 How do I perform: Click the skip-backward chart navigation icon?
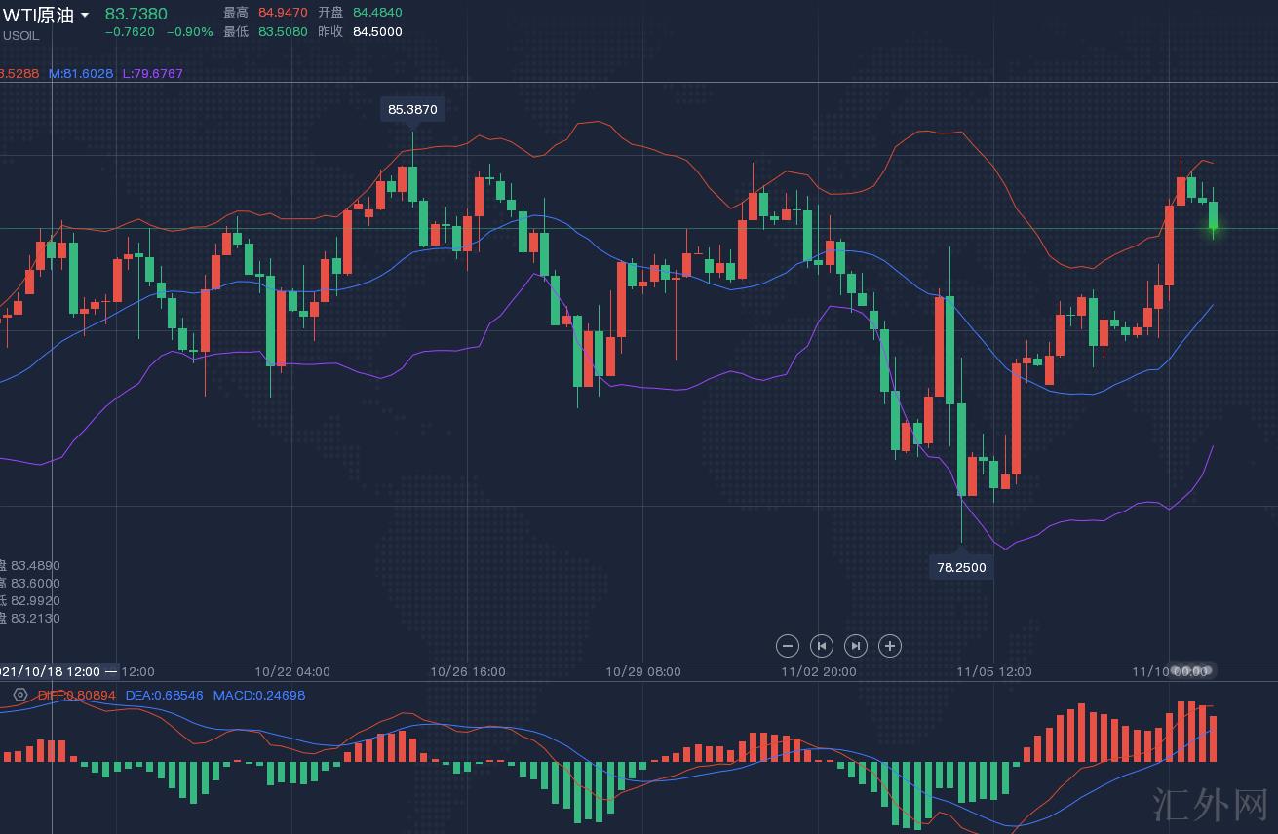[822, 645]
